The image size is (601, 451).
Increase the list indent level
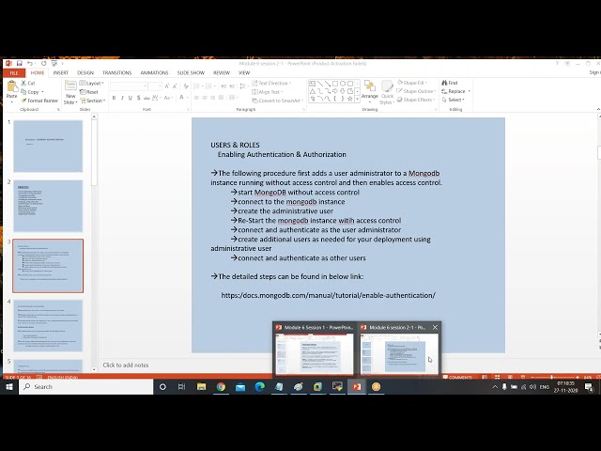point(232,86)
